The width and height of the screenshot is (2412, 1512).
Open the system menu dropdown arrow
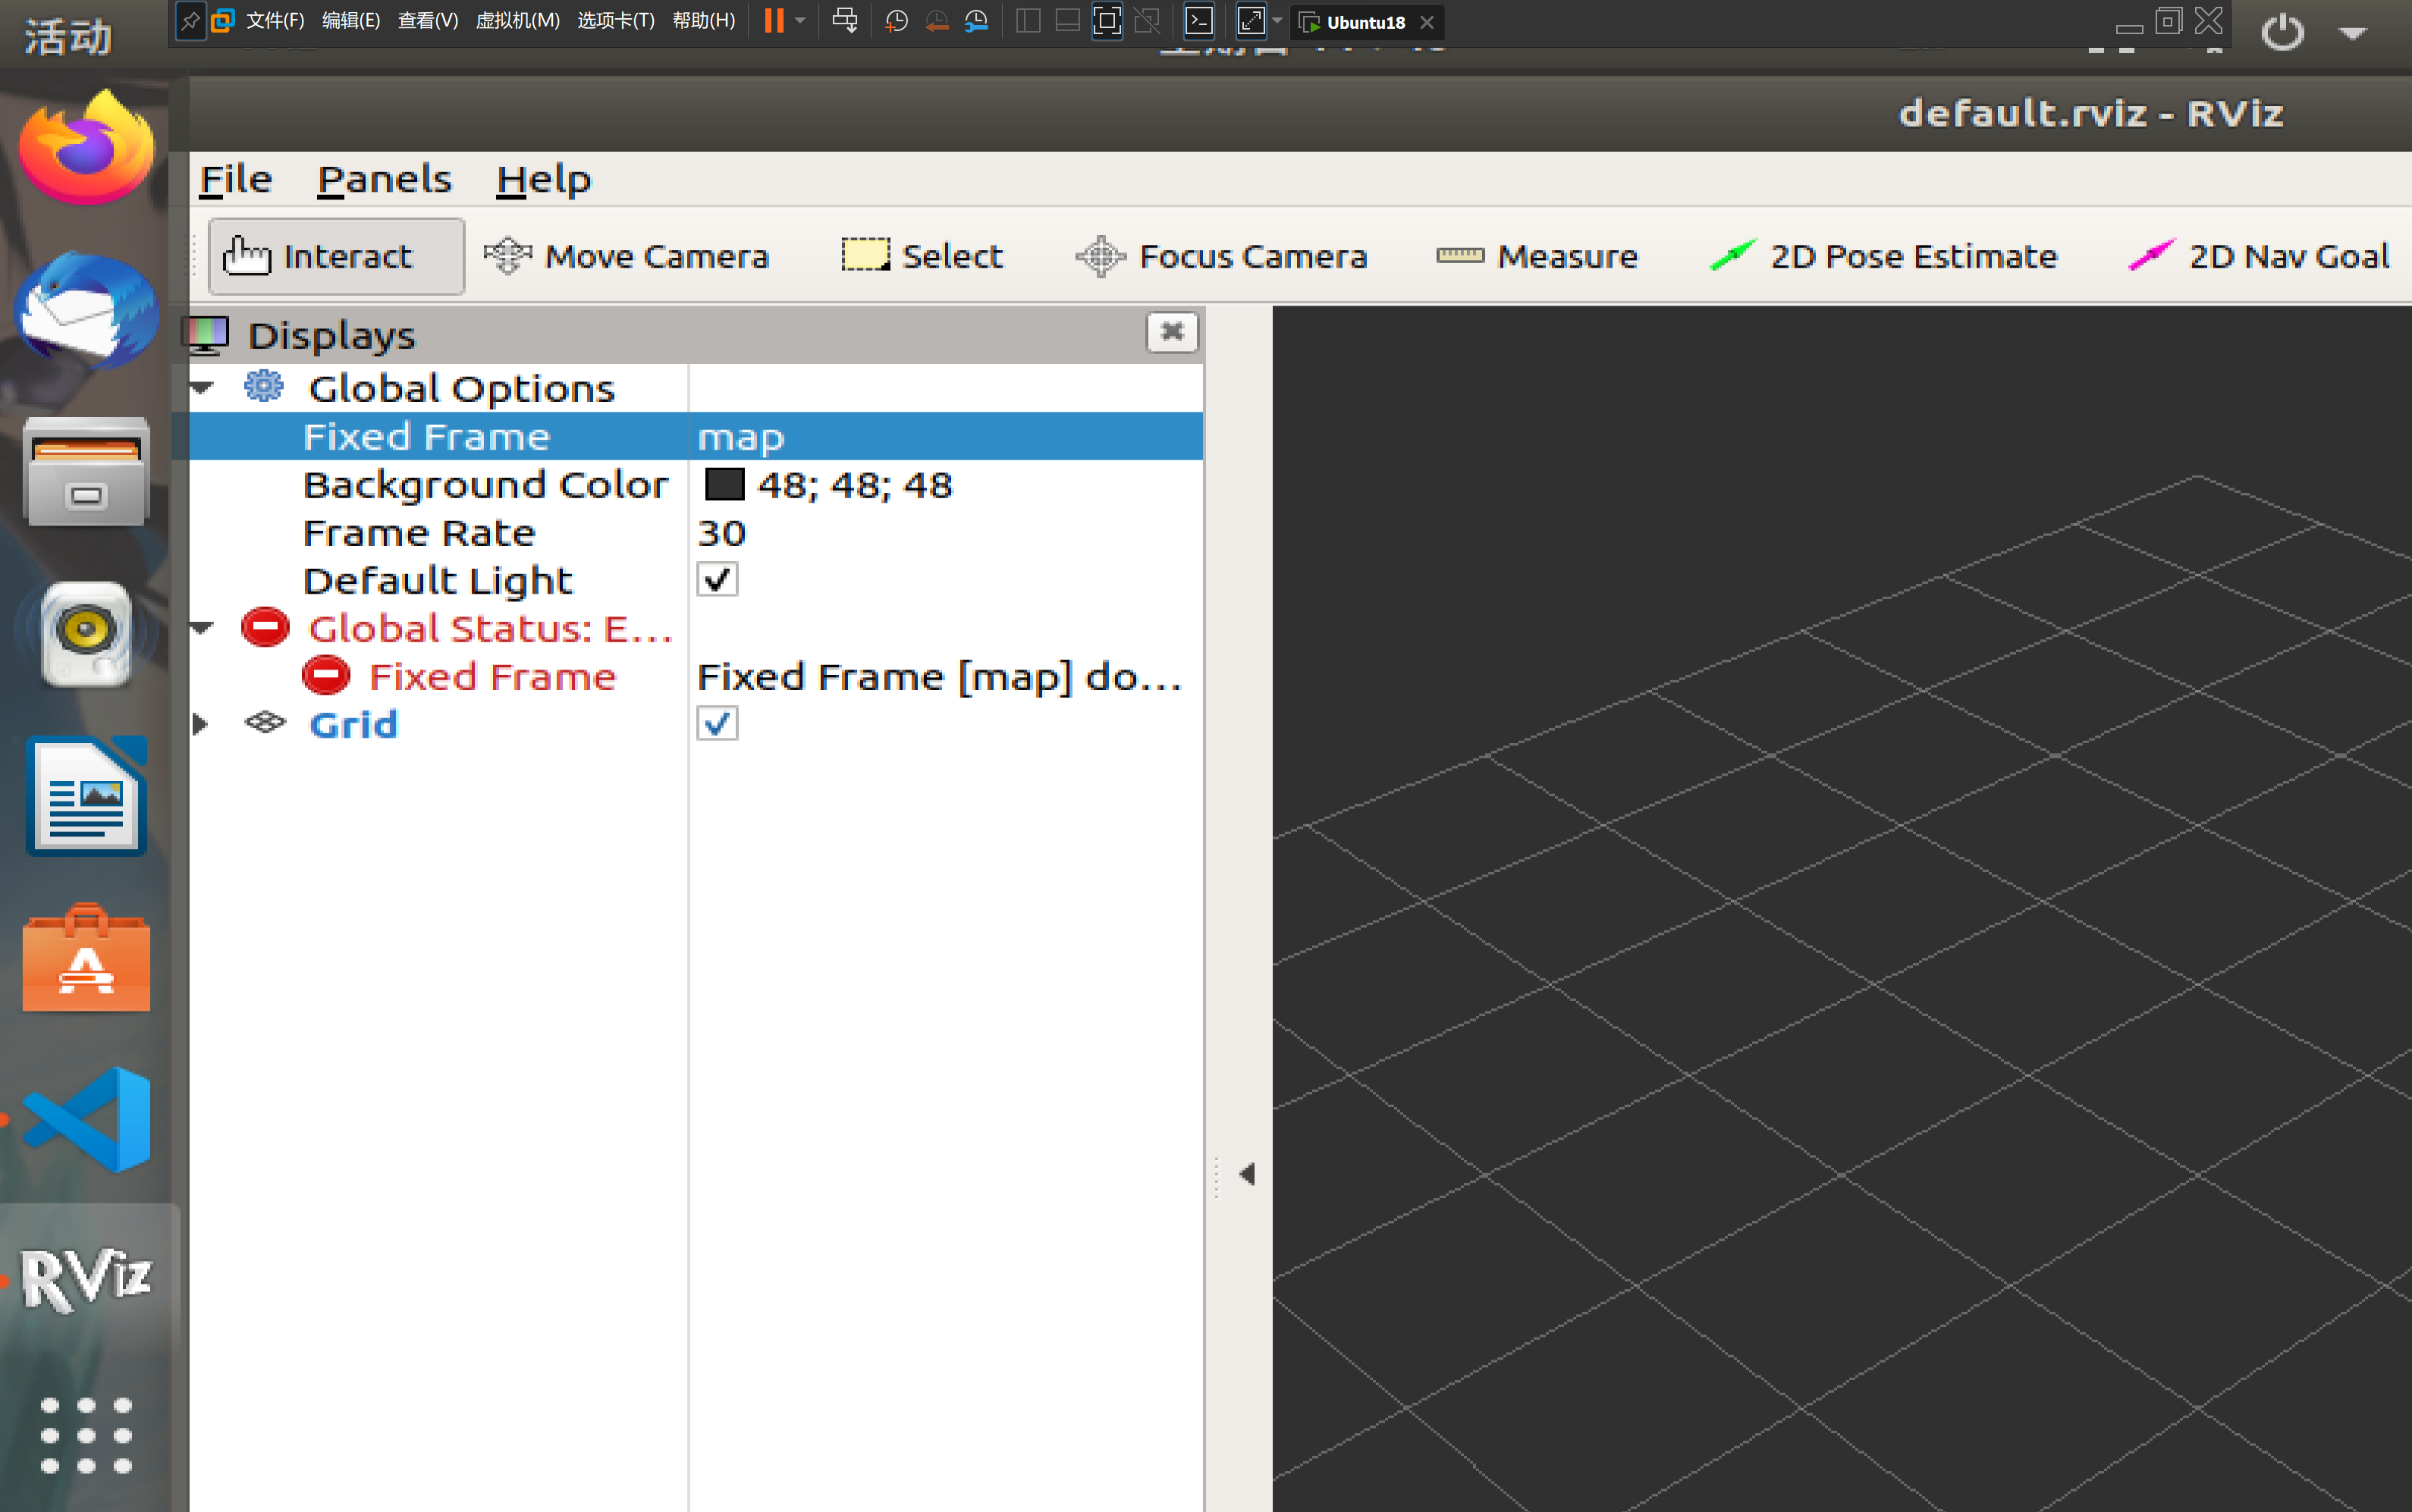point(2353,34)
